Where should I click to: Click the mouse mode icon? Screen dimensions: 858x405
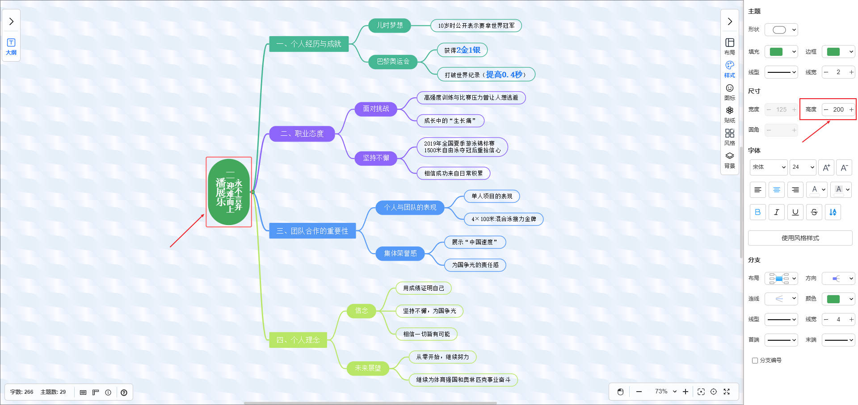pyautogui.click(x=620, y=392)
